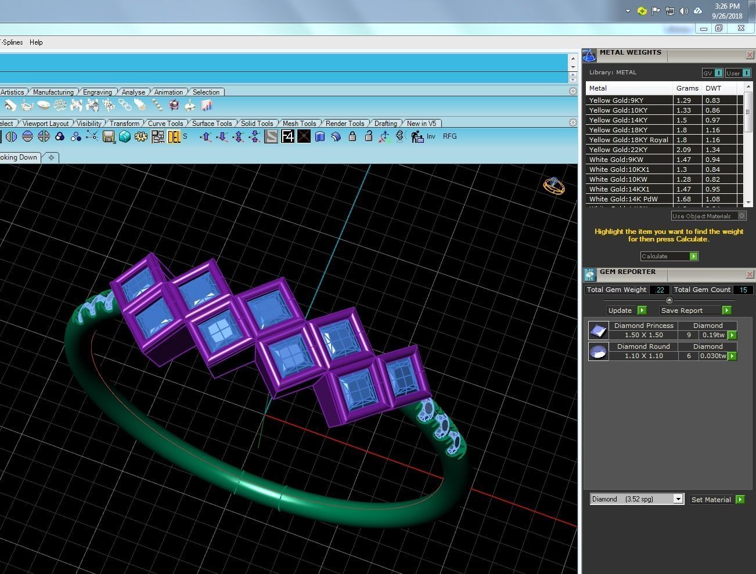Click the teal shaded cube icon
Screen dimensions: 756x574
(124, 136)
